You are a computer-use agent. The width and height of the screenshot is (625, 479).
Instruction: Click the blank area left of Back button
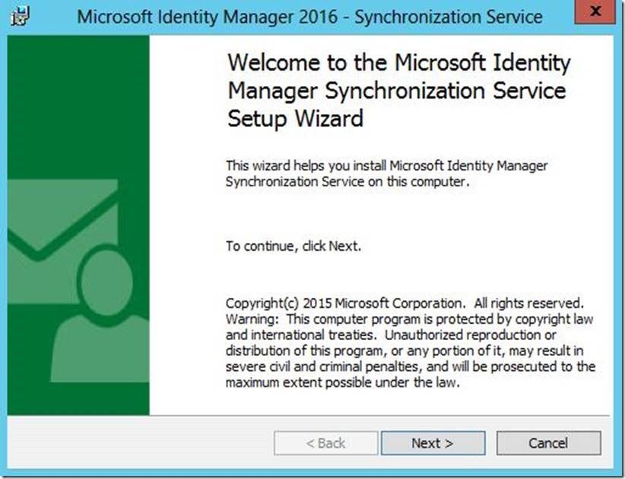tap(205, 443)
